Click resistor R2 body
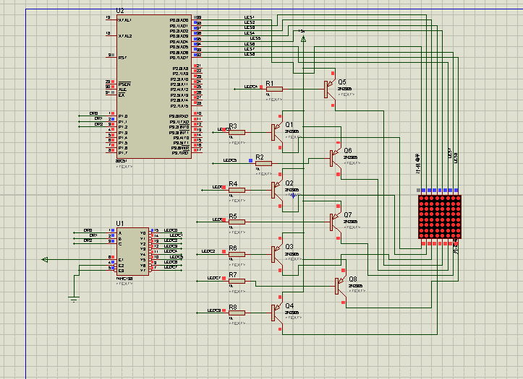Image resolution: width=523 pixels, height=379 pixels. [264, 162]
